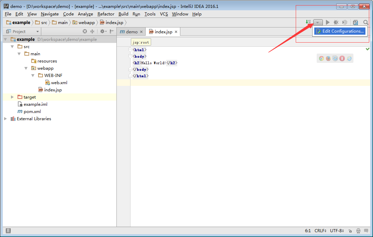Open the Tools menu

tap(150, 14)
